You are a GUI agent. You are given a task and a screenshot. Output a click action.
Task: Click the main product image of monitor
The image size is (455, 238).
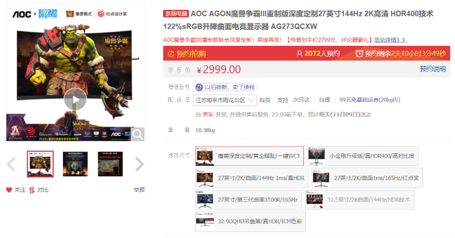pos(75,72)
